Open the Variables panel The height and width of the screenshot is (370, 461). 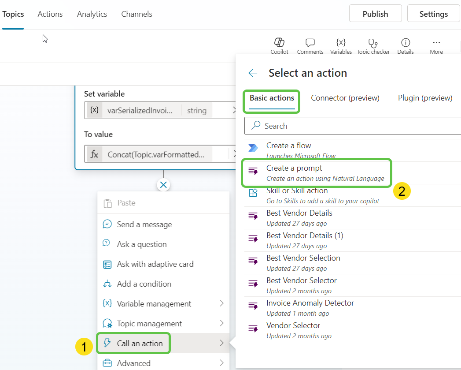coord(341,44)
